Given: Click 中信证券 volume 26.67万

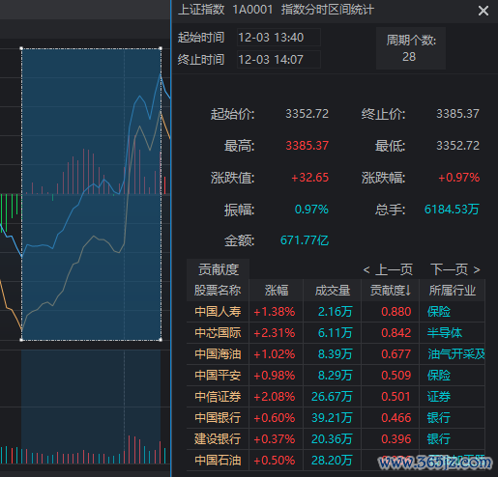Looking at the screenshot, I should [x=332, y=397].
